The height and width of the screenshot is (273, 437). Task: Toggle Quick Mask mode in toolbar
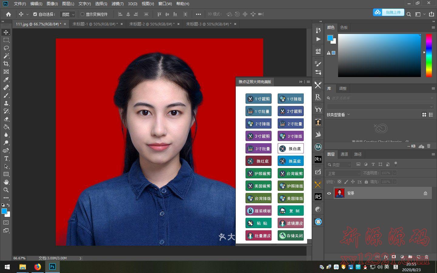[x=6, y=222]
